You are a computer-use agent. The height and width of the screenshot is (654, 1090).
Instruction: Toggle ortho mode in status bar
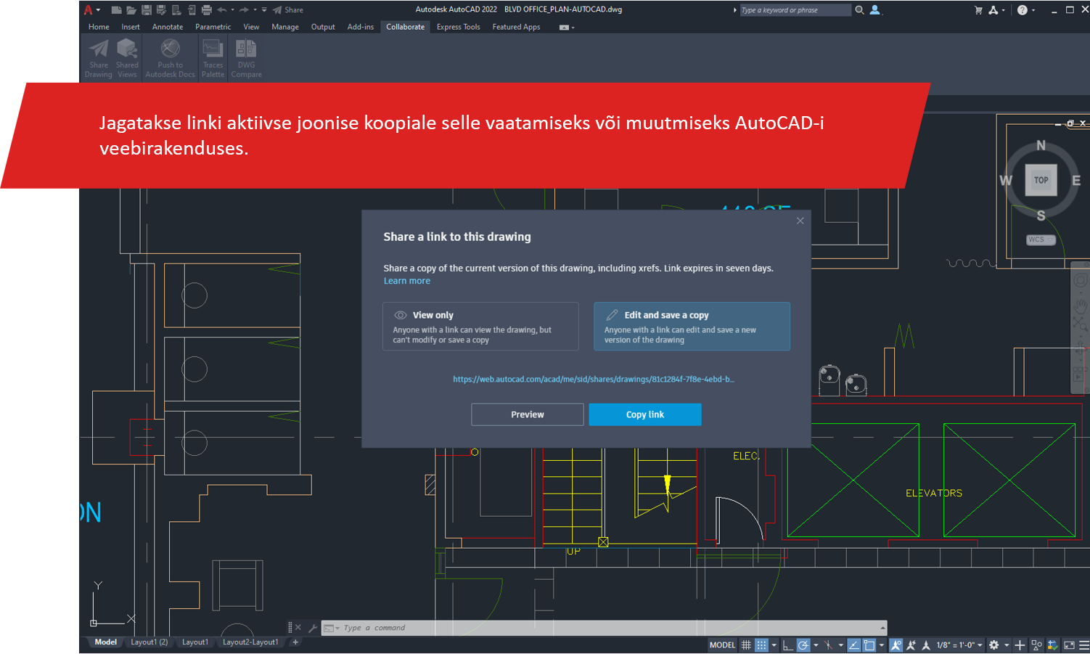(x=787, y=645)
